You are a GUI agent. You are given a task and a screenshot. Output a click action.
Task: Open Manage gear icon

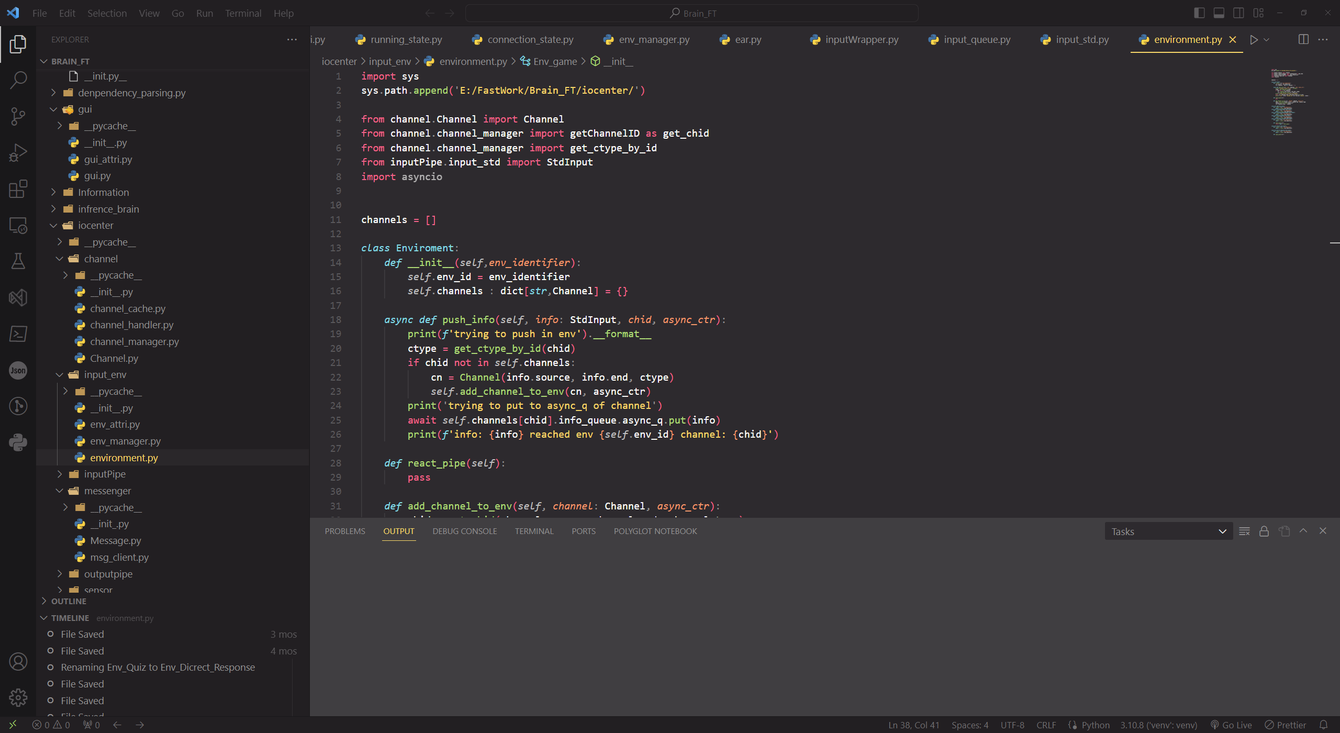[18, 697]
